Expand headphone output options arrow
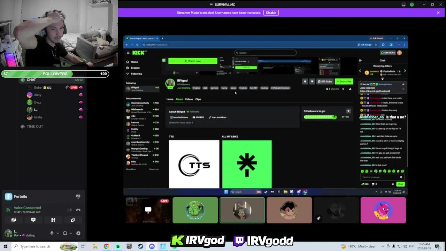This screenshot has width=446, height=251. 71,233
